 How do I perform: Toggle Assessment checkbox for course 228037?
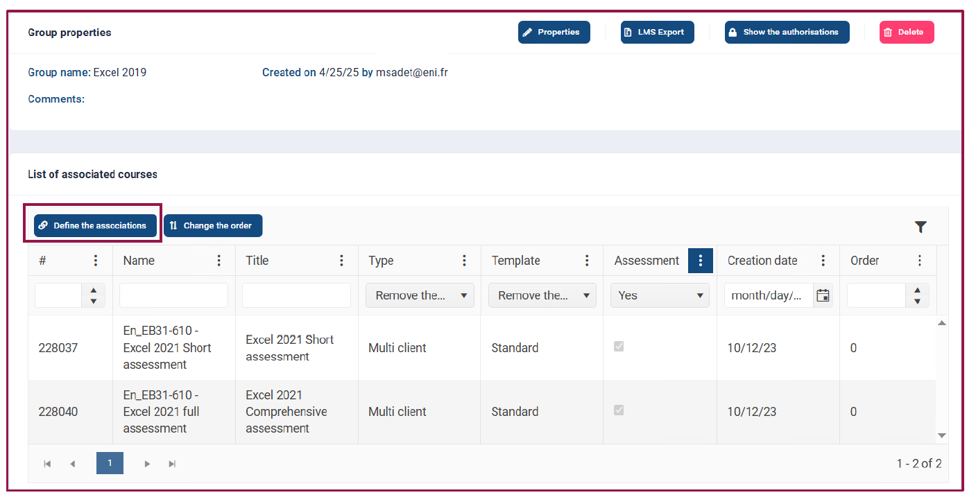619,347
